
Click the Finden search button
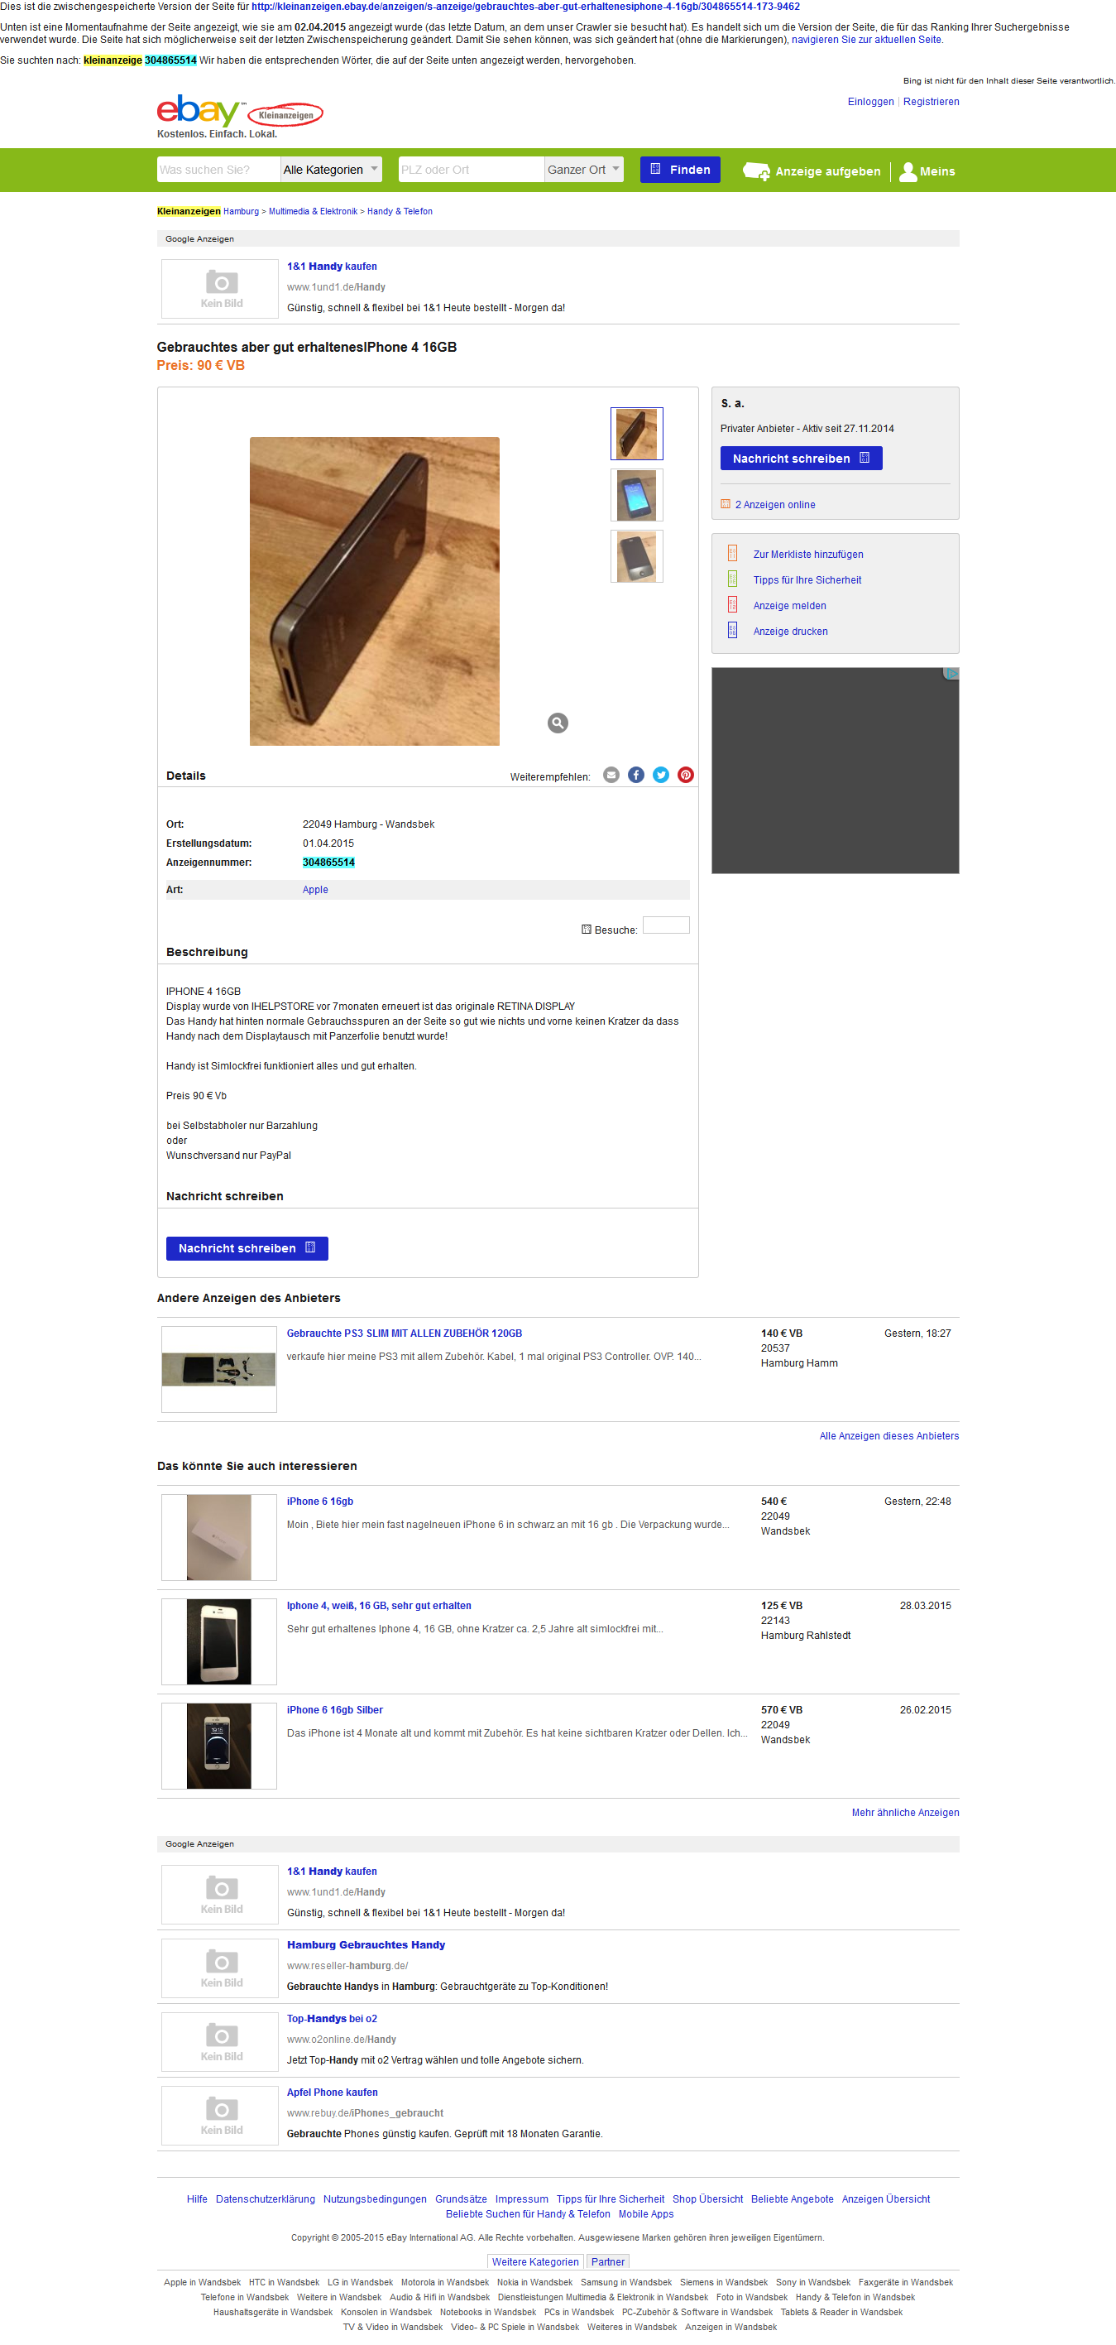(679, 170)
